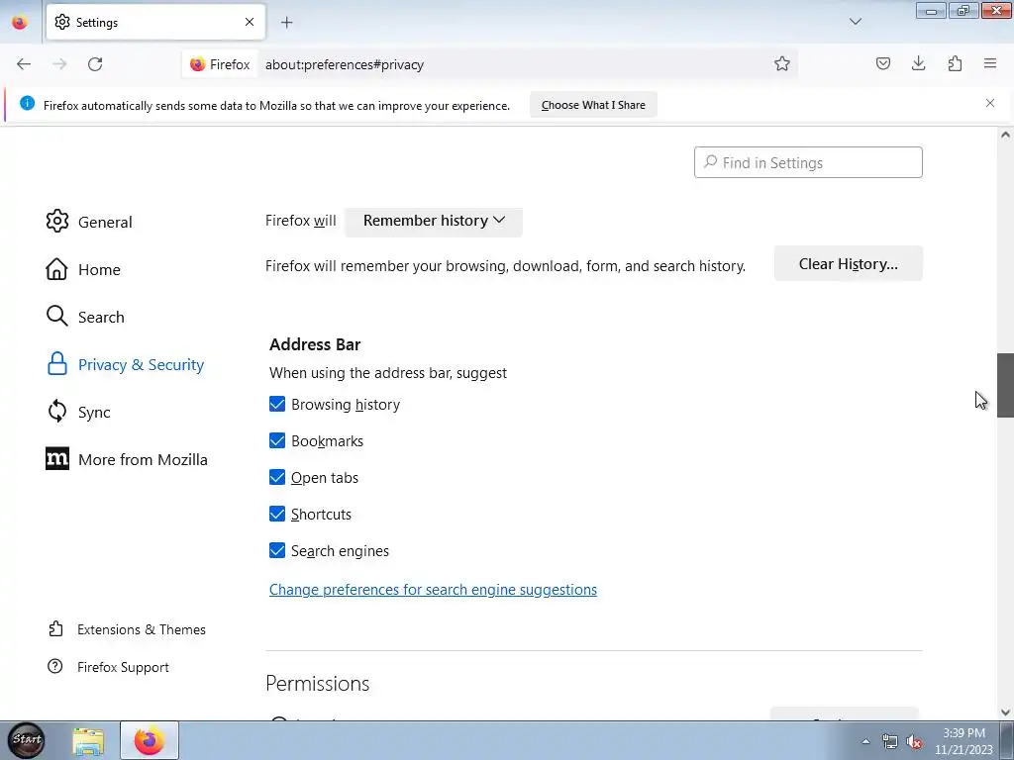Open File Explorer from taskbar

tap(88, 741)
